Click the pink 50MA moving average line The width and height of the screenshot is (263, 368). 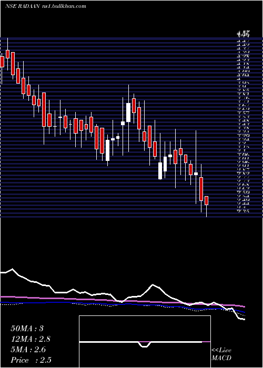[122, 300]
